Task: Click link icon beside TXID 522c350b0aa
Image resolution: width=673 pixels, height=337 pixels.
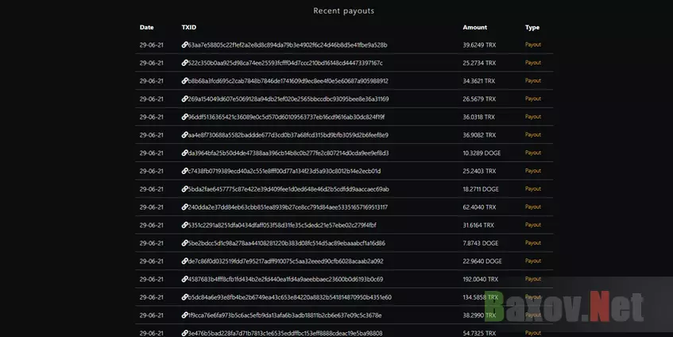Action: tap(184, 63)
